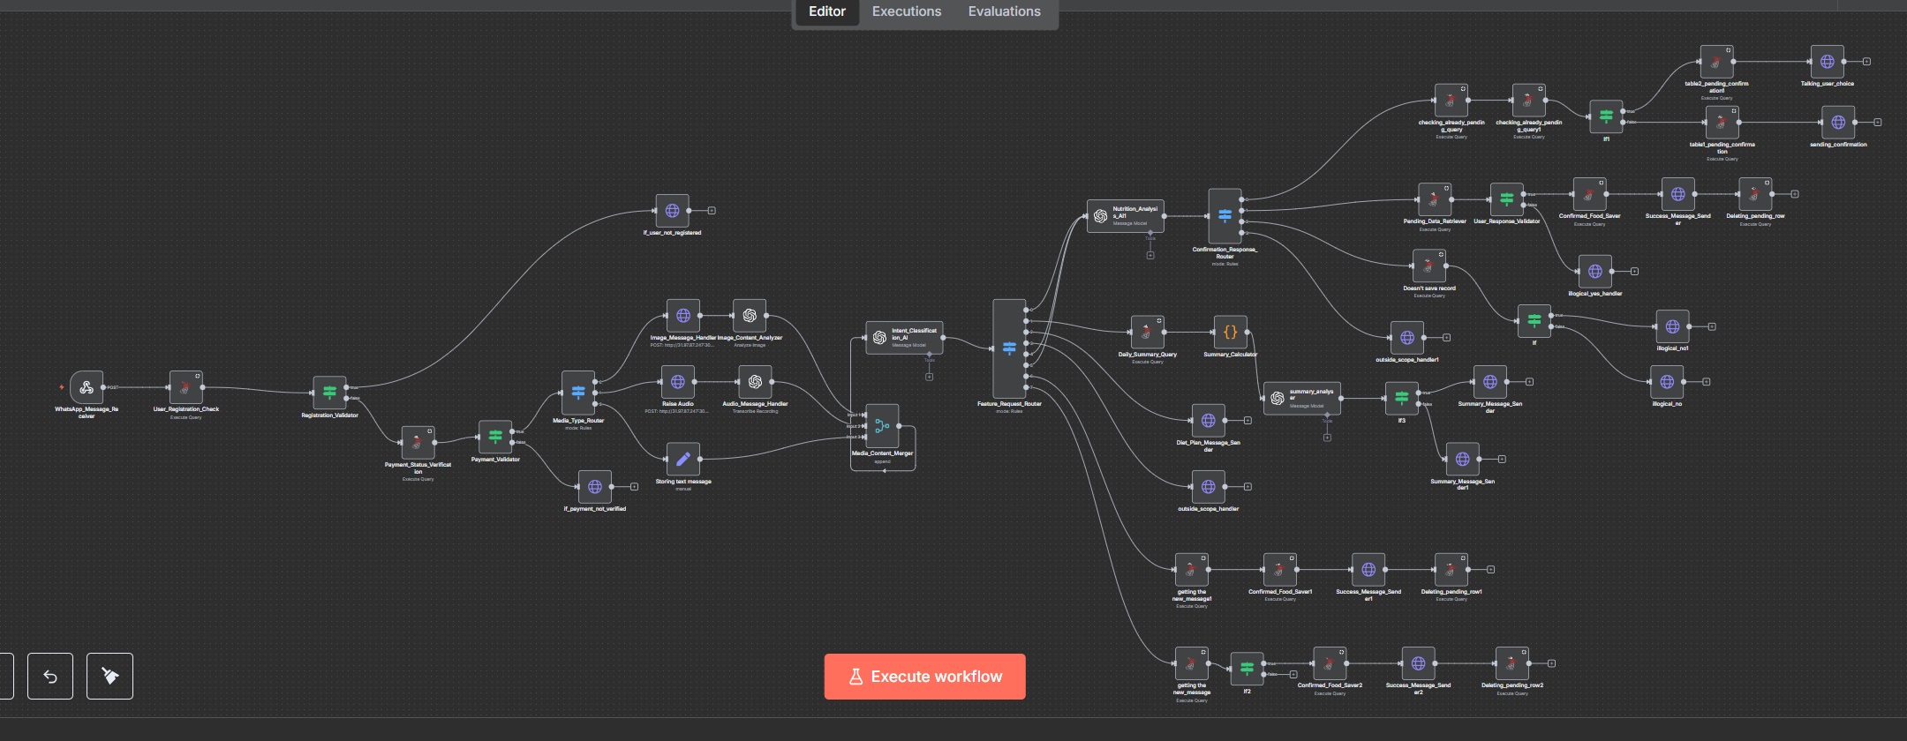Select the Image_Content_Analyzer OpenAI node
The width and height of the screenshot is (1907, 741).
pos(750,316)
